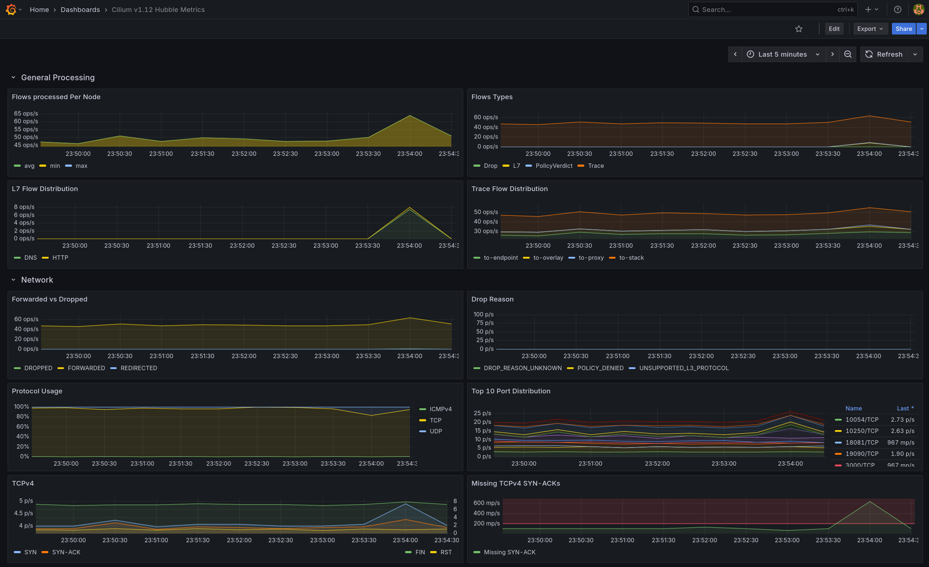Collapse the Network row section
The width and height of the screenshot is (929, 567).
13,280
